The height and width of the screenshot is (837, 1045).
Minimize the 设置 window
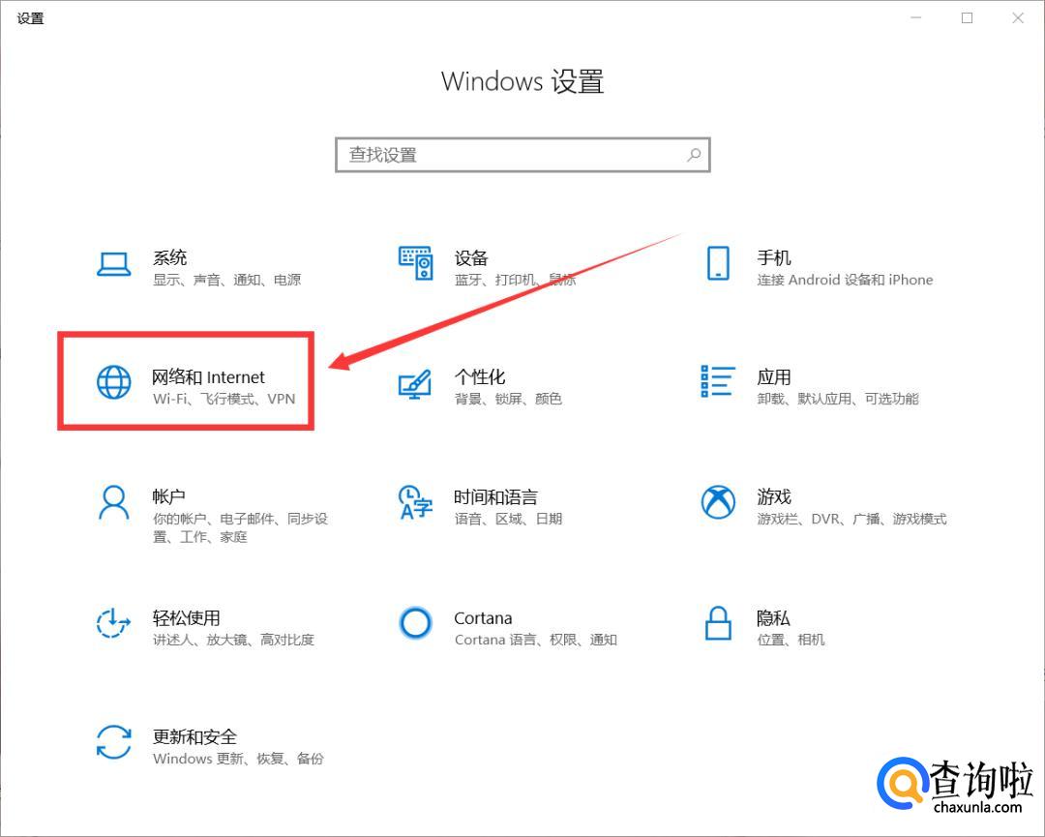916,18
